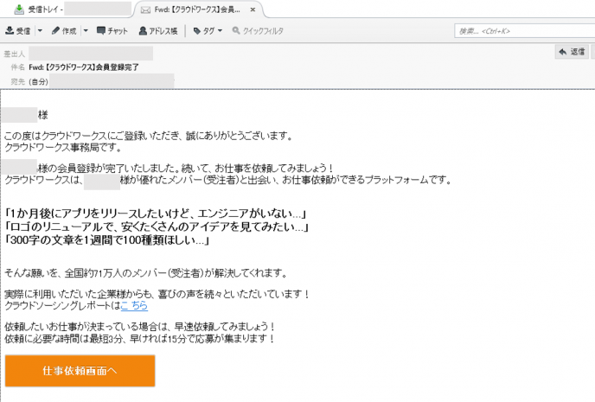This screenshot has height=402, width=595.
Task: Click the 作成 (Write) toolbar button
Action: tap(64, 31)
